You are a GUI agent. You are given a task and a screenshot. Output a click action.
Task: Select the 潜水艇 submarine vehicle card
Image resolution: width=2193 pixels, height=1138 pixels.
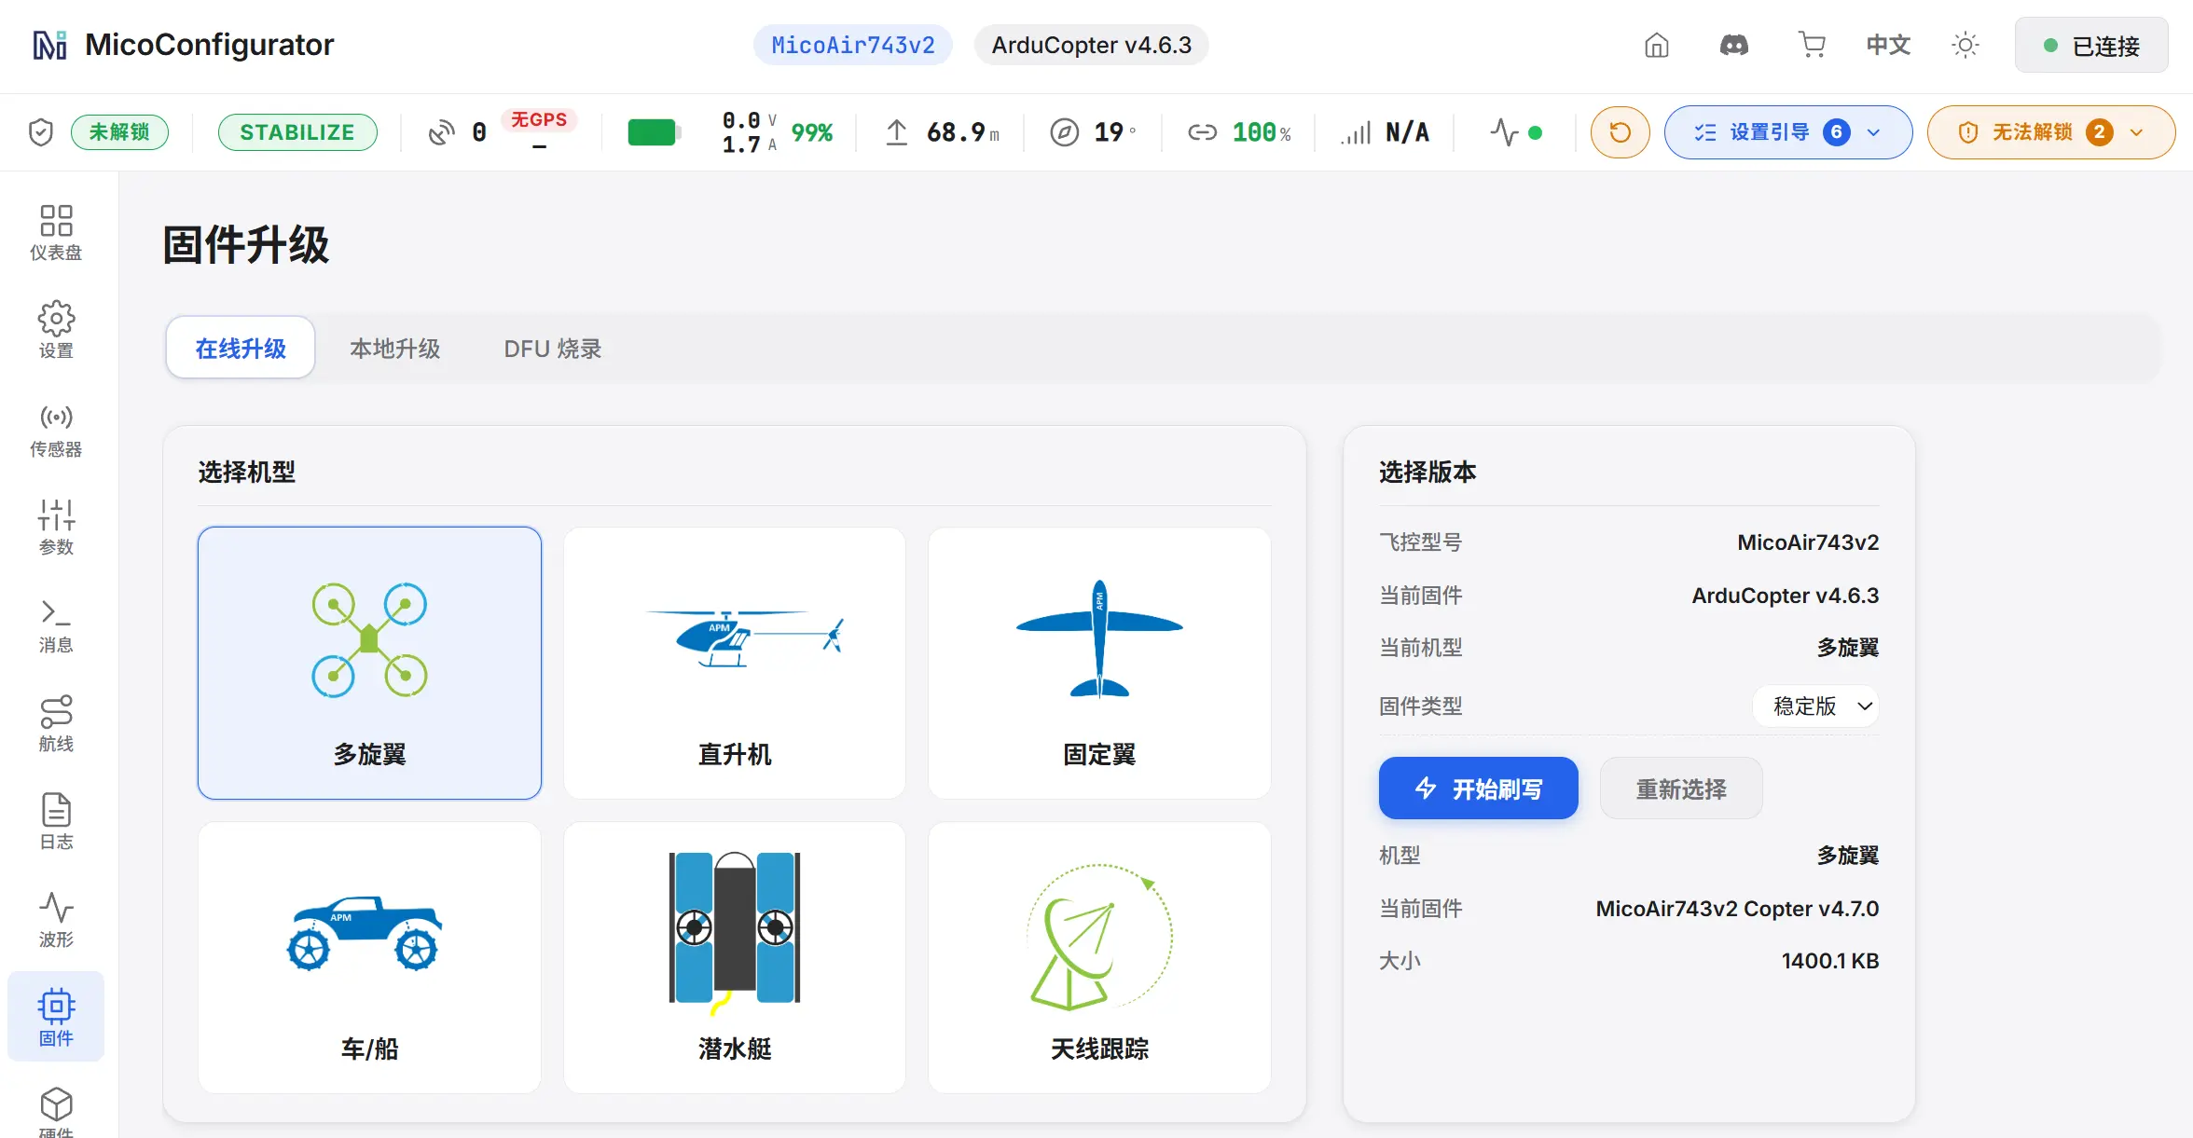[735, 957]
